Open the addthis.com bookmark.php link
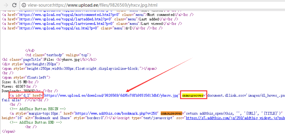The image size is (285, 134). [117, 113]
